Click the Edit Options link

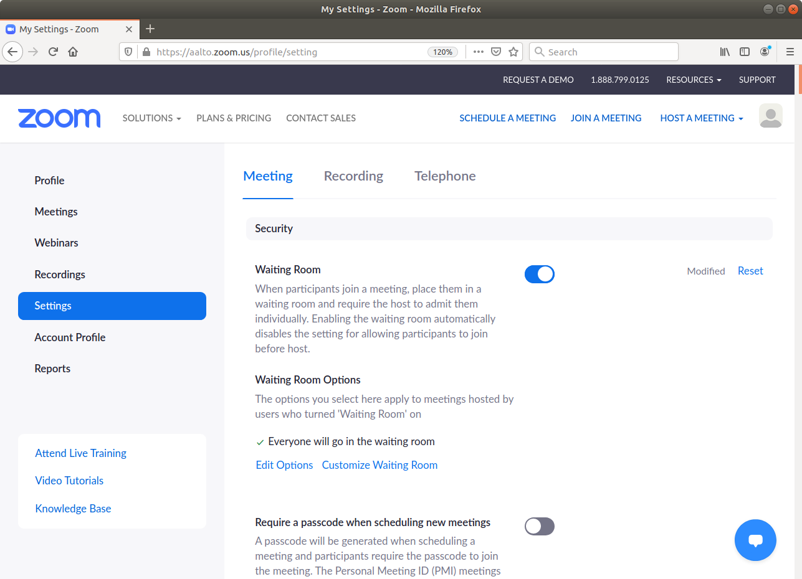coord(284,465)
